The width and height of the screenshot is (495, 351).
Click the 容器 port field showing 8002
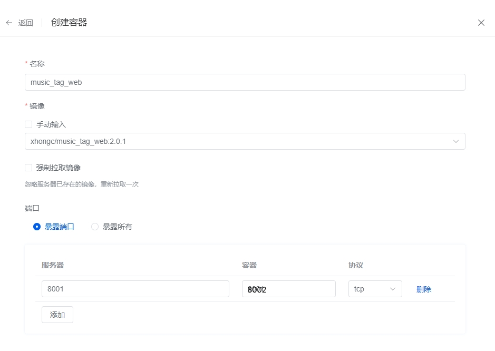click(x=288, y=289)
